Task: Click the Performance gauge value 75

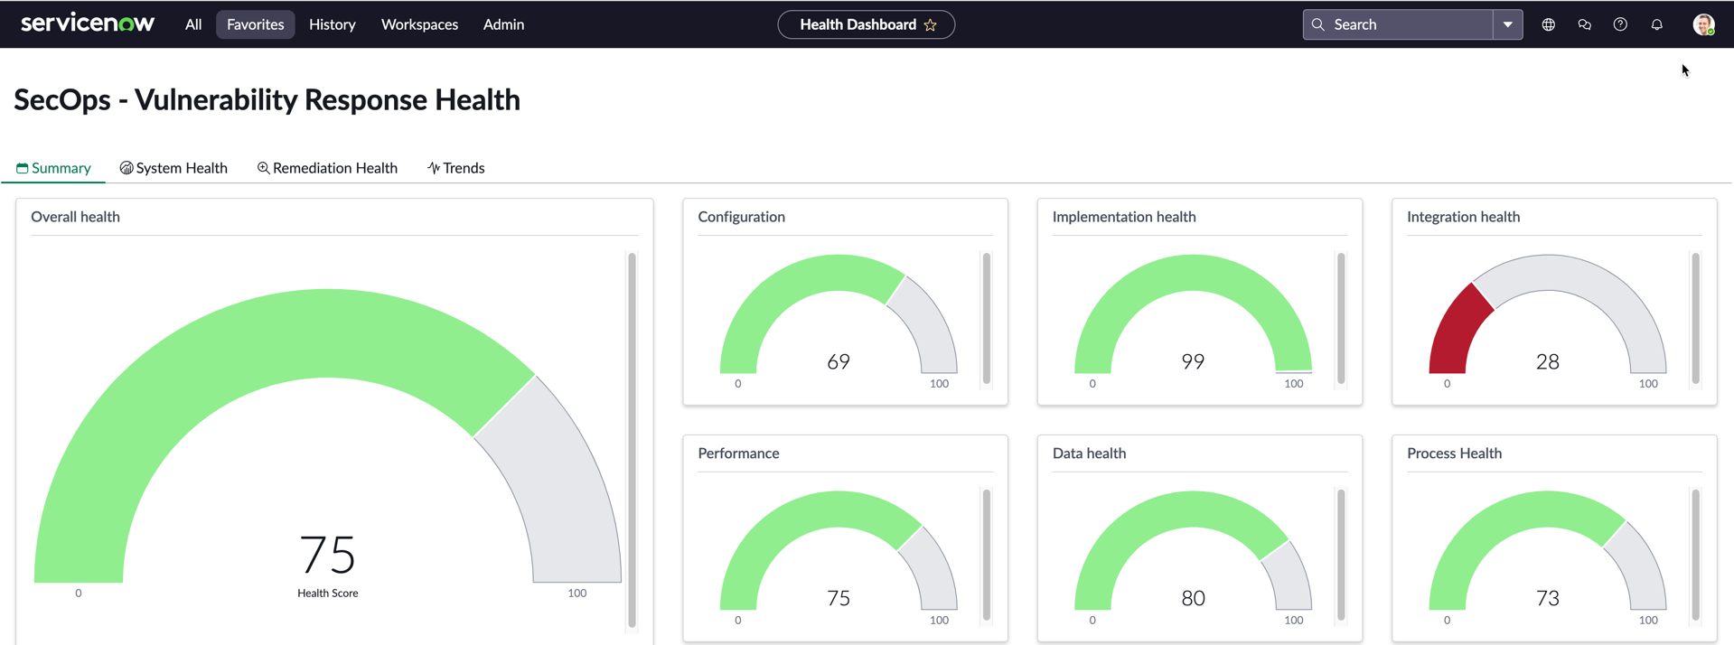Action: click(839, 598)
